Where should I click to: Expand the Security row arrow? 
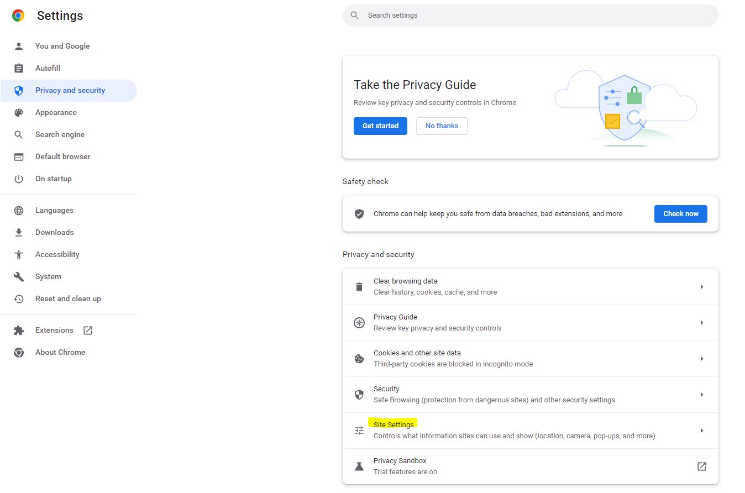(x=702, y=395)
